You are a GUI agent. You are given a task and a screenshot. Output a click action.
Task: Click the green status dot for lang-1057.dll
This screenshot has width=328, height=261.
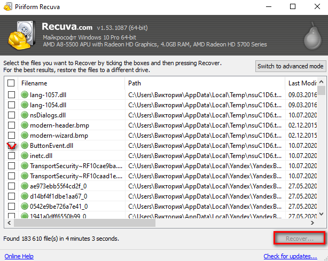(x=25, y=94)
